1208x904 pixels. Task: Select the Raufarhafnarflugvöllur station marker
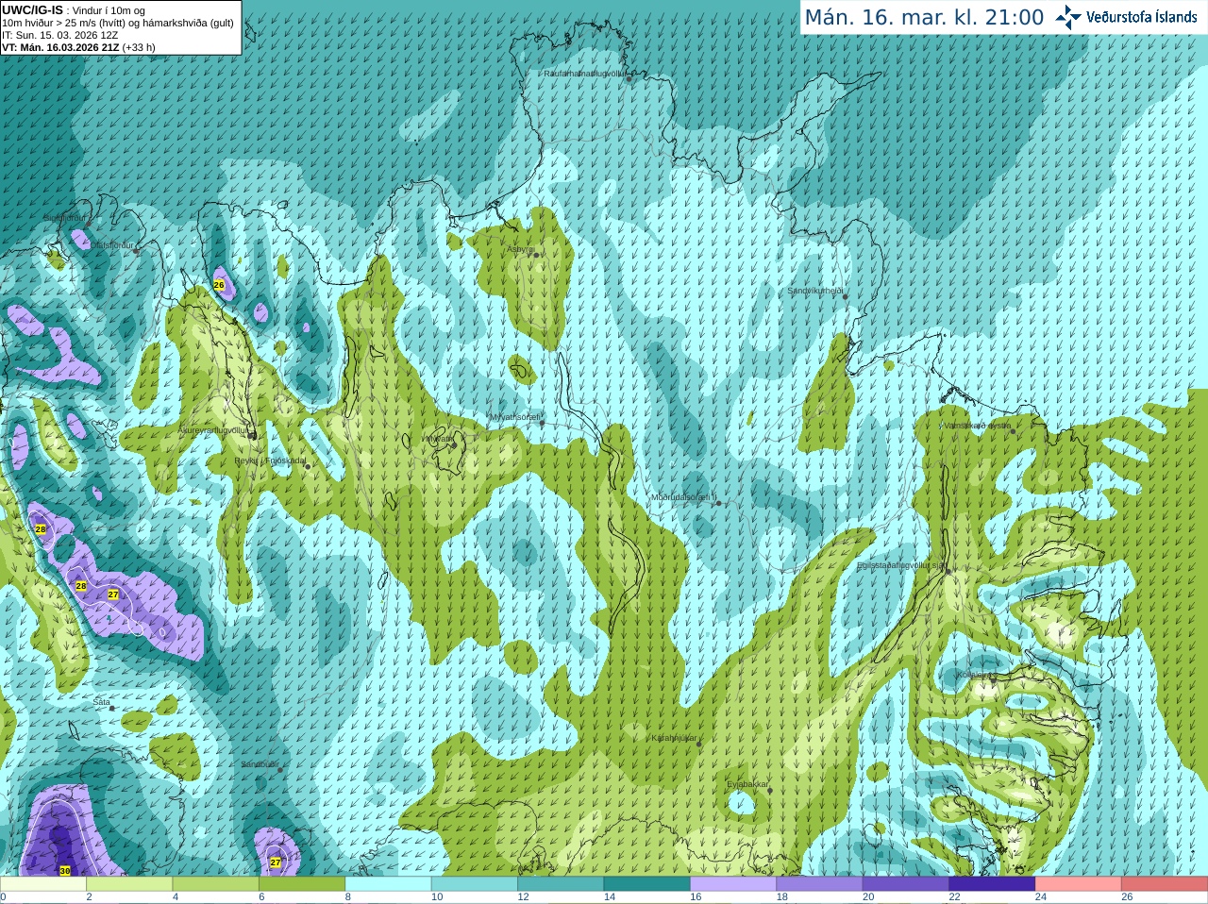(x=629, y=78)
